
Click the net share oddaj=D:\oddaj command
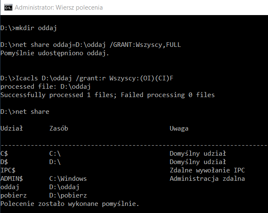click(91, 45)
